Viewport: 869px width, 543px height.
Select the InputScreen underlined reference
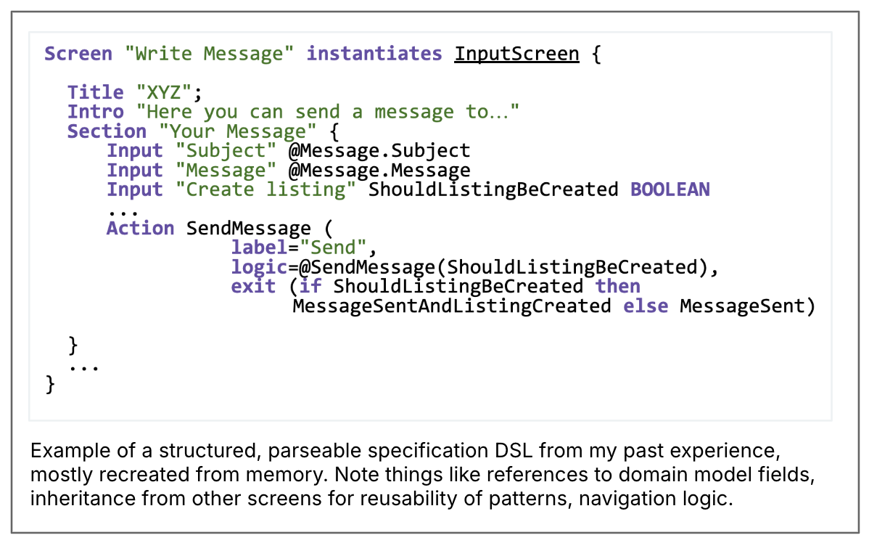coord(516,53)
